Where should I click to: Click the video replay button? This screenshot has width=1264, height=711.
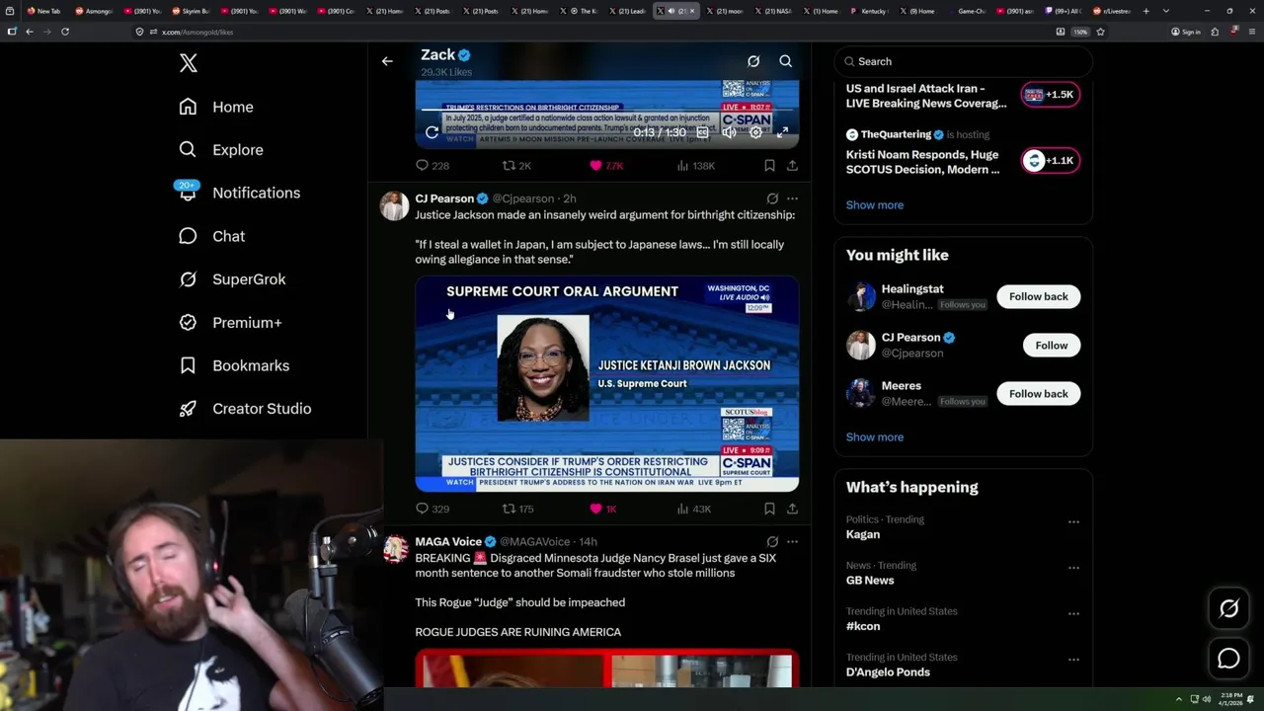click(432, 132)
